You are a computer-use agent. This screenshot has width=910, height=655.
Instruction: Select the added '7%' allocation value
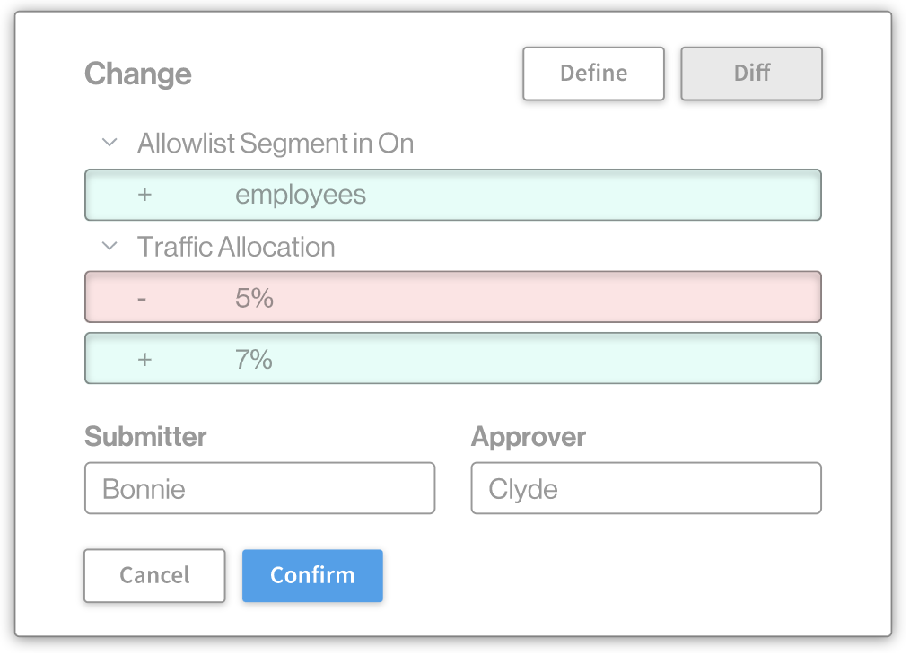tap(254, 360)
